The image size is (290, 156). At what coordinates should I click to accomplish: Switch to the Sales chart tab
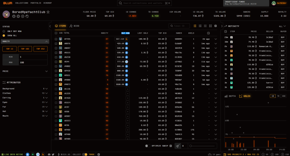[x=245, y=96]
